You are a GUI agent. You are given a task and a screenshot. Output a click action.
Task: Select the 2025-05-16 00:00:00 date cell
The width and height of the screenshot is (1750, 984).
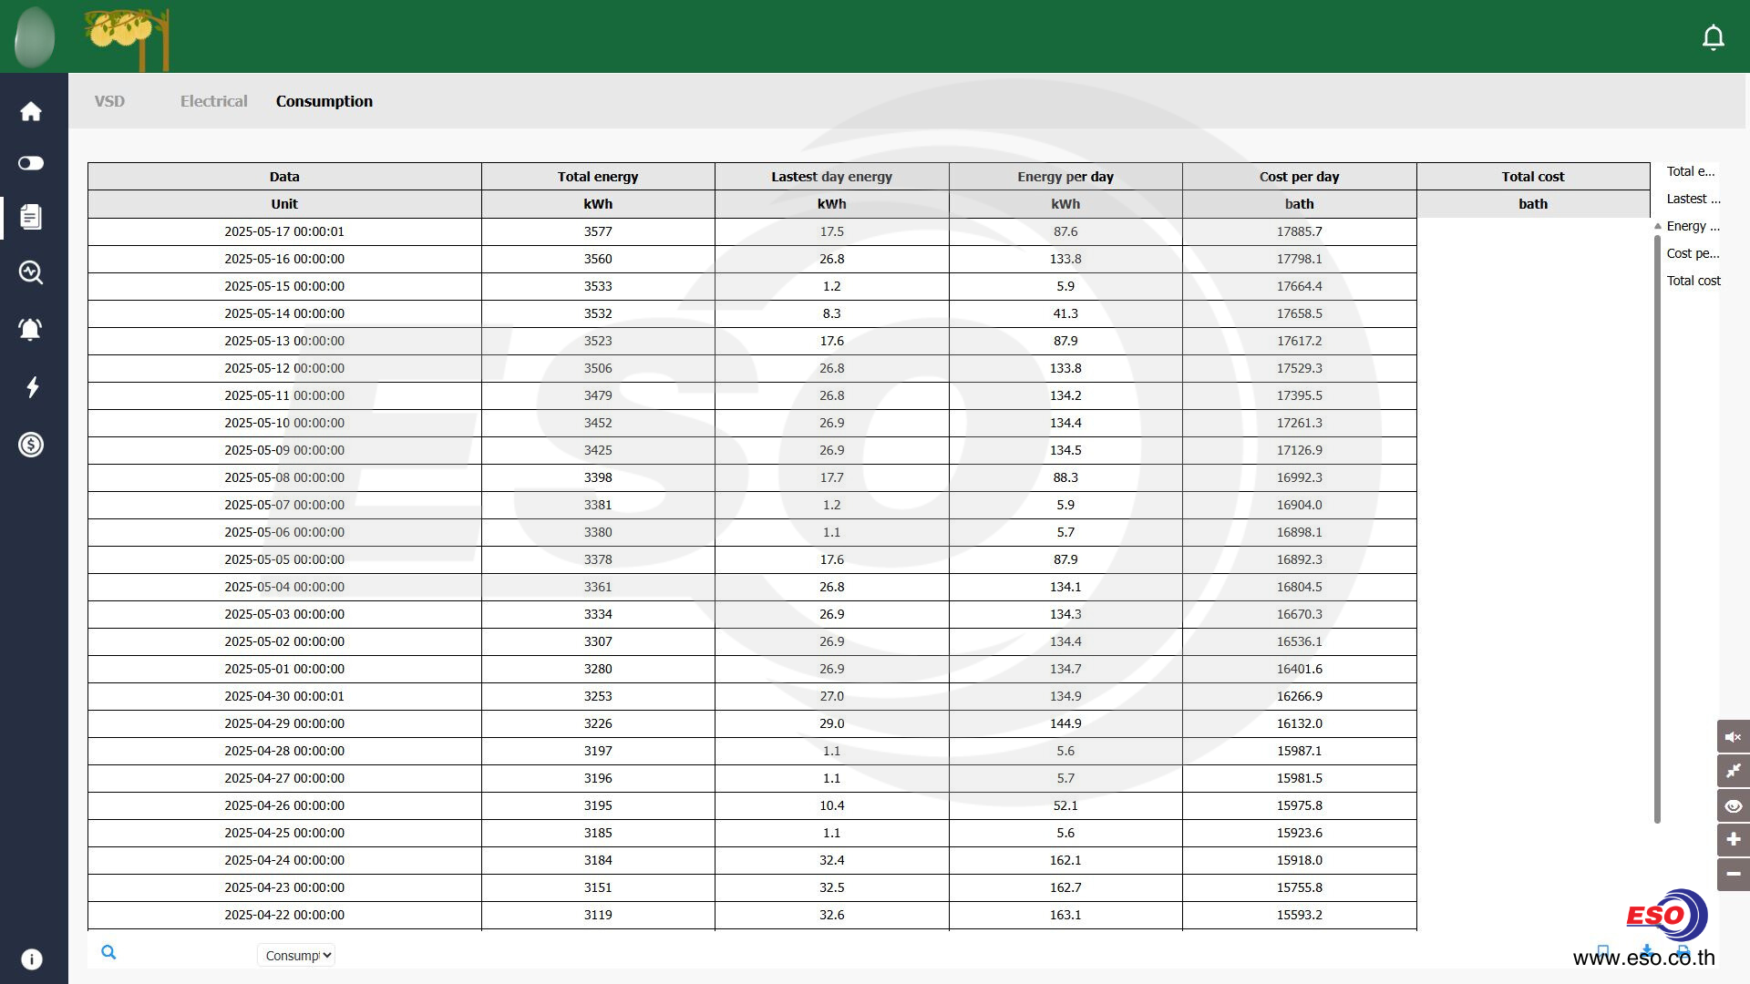(x=284, y=259)
